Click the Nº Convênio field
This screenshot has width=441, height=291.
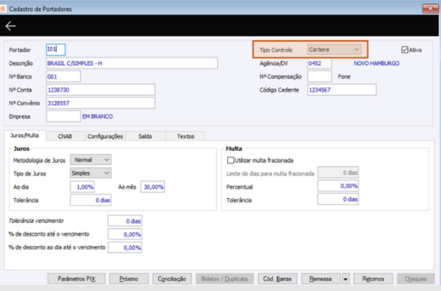100,103
